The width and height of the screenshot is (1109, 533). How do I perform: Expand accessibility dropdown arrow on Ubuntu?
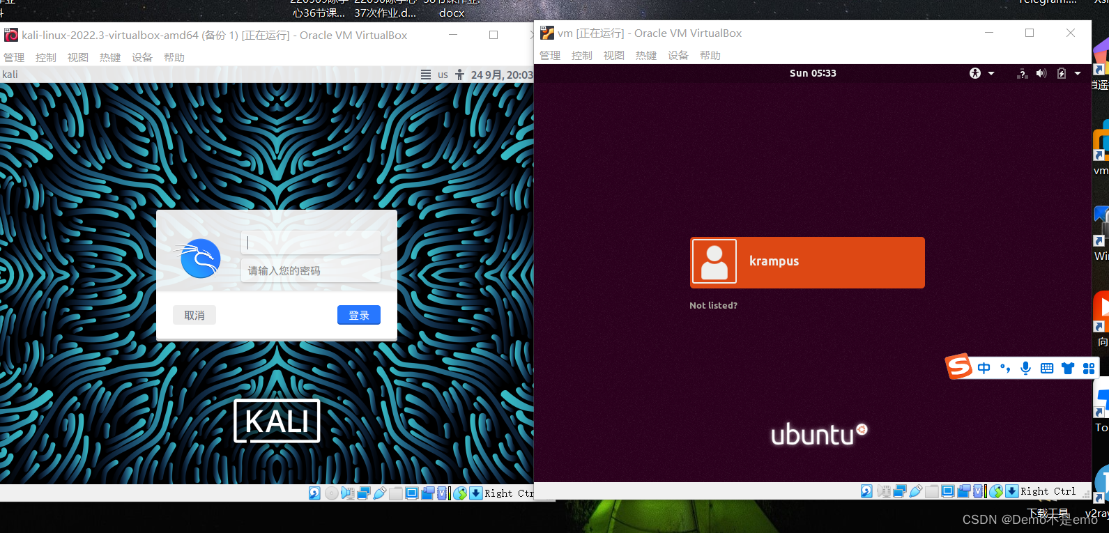[991, 73]
